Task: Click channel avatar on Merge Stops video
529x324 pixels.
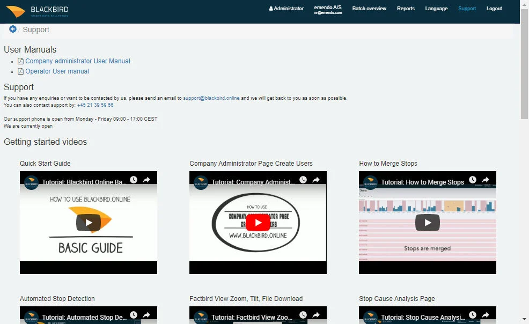Action: point(370,182)
